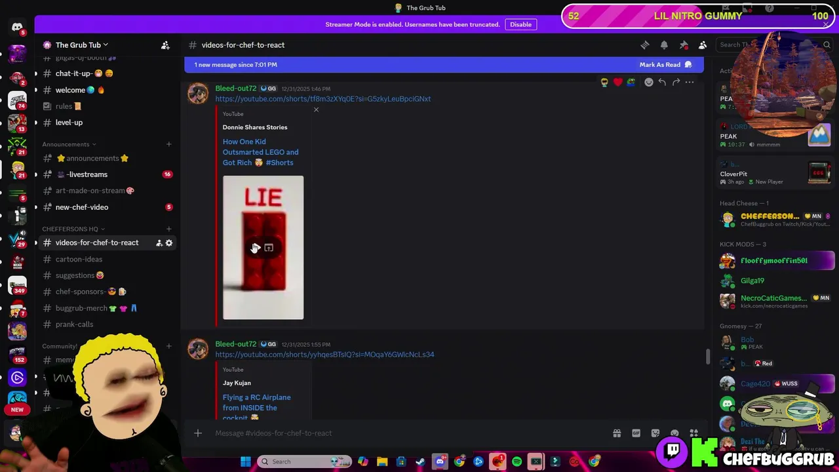Play the LEGO short video

255,248
